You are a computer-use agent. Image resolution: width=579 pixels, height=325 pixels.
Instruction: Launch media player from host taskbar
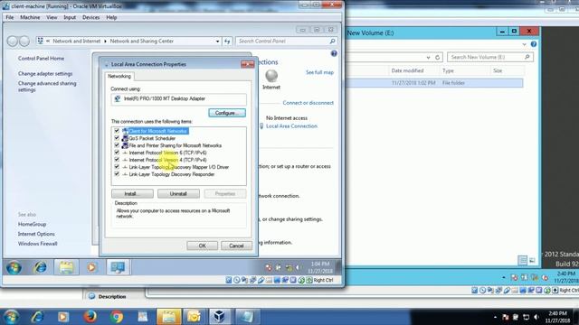point(62,317)
